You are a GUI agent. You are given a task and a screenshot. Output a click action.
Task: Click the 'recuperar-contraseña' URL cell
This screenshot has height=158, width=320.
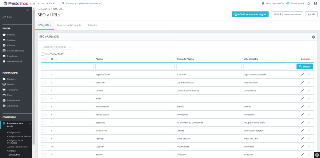(254, 122)
